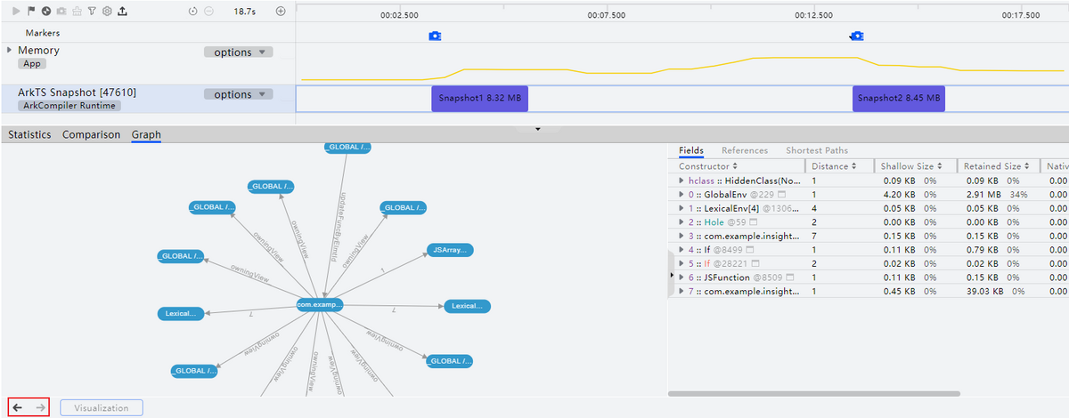1069x418 pixels.
Task: Switch to the Comparison tab
Action: 91,135
